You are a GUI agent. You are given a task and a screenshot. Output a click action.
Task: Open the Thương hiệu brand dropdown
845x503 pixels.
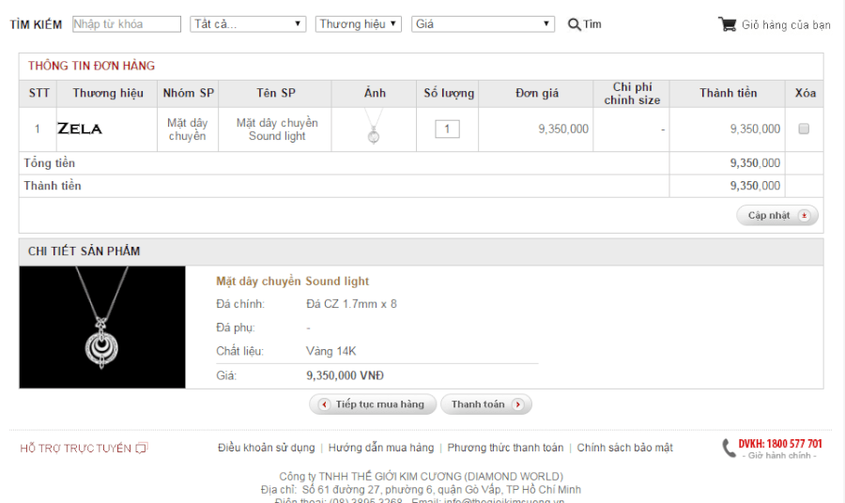[x=359, y=24]
